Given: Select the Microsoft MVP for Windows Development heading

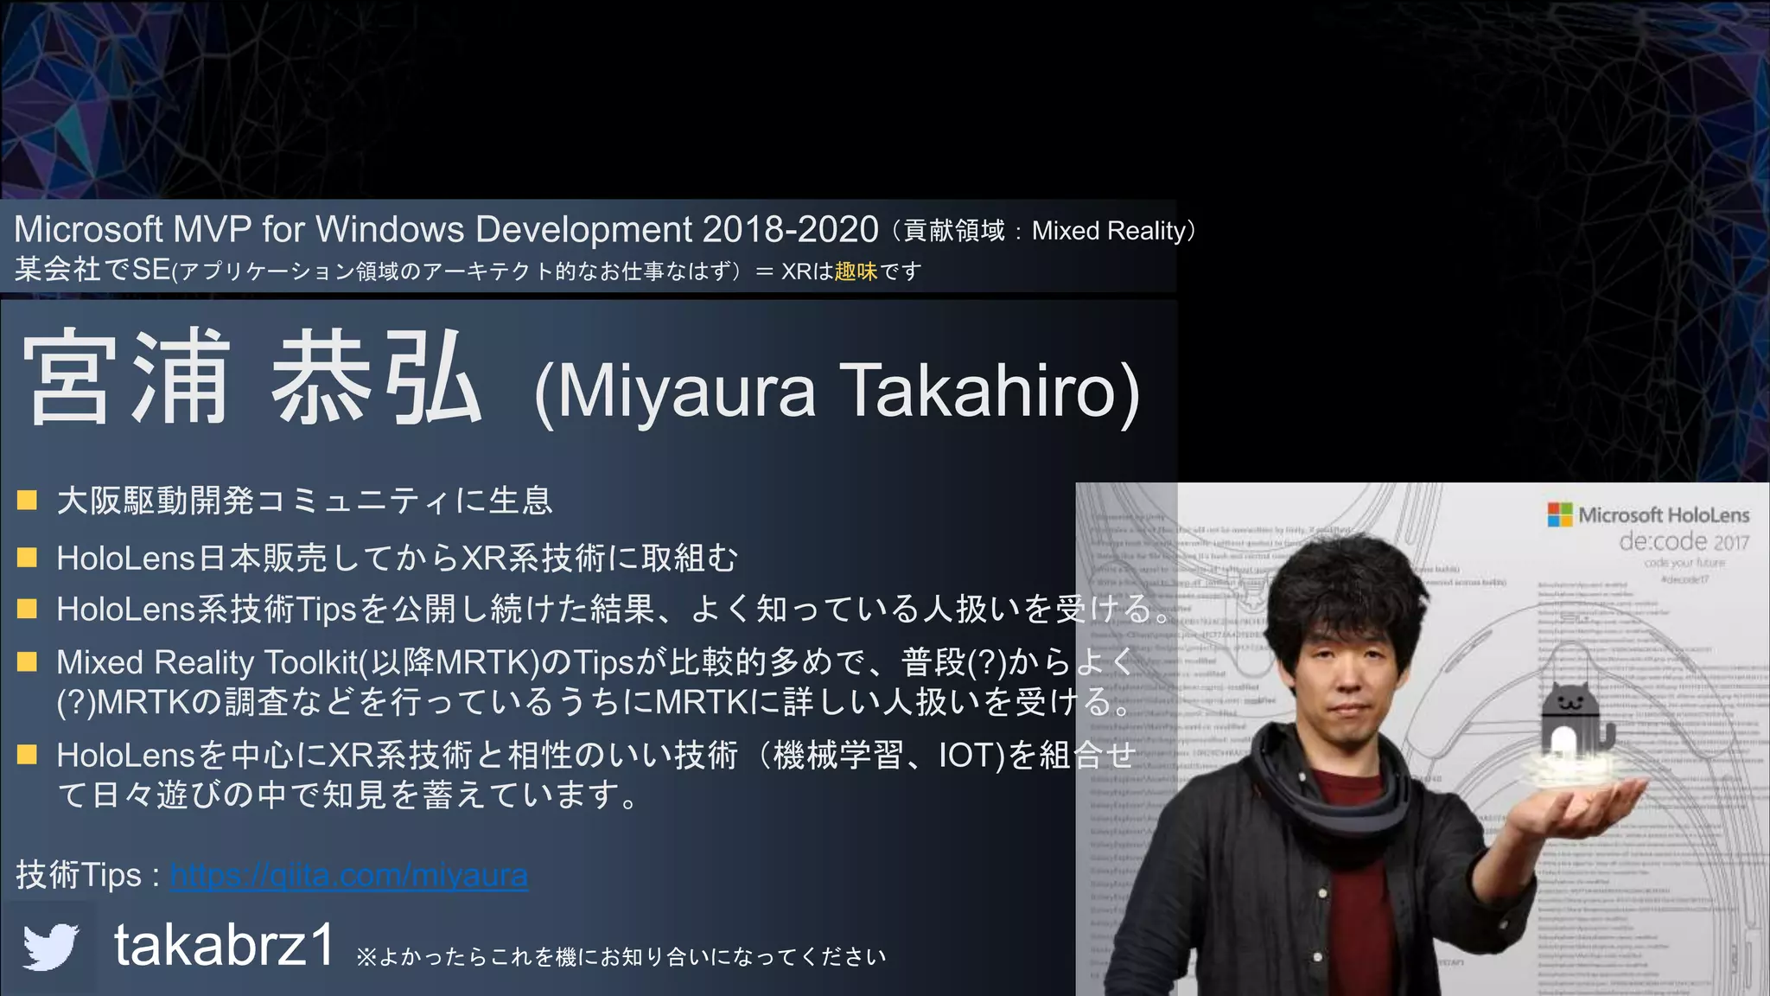Looking at the screenshot, I should (446, 229).
